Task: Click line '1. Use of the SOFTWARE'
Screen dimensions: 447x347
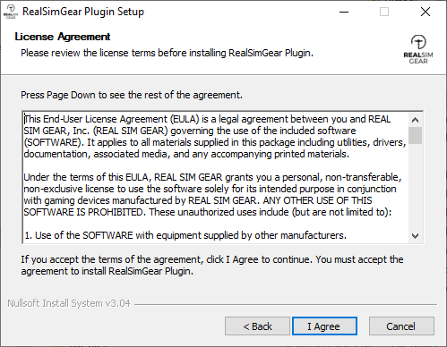Action: (185, 235)
